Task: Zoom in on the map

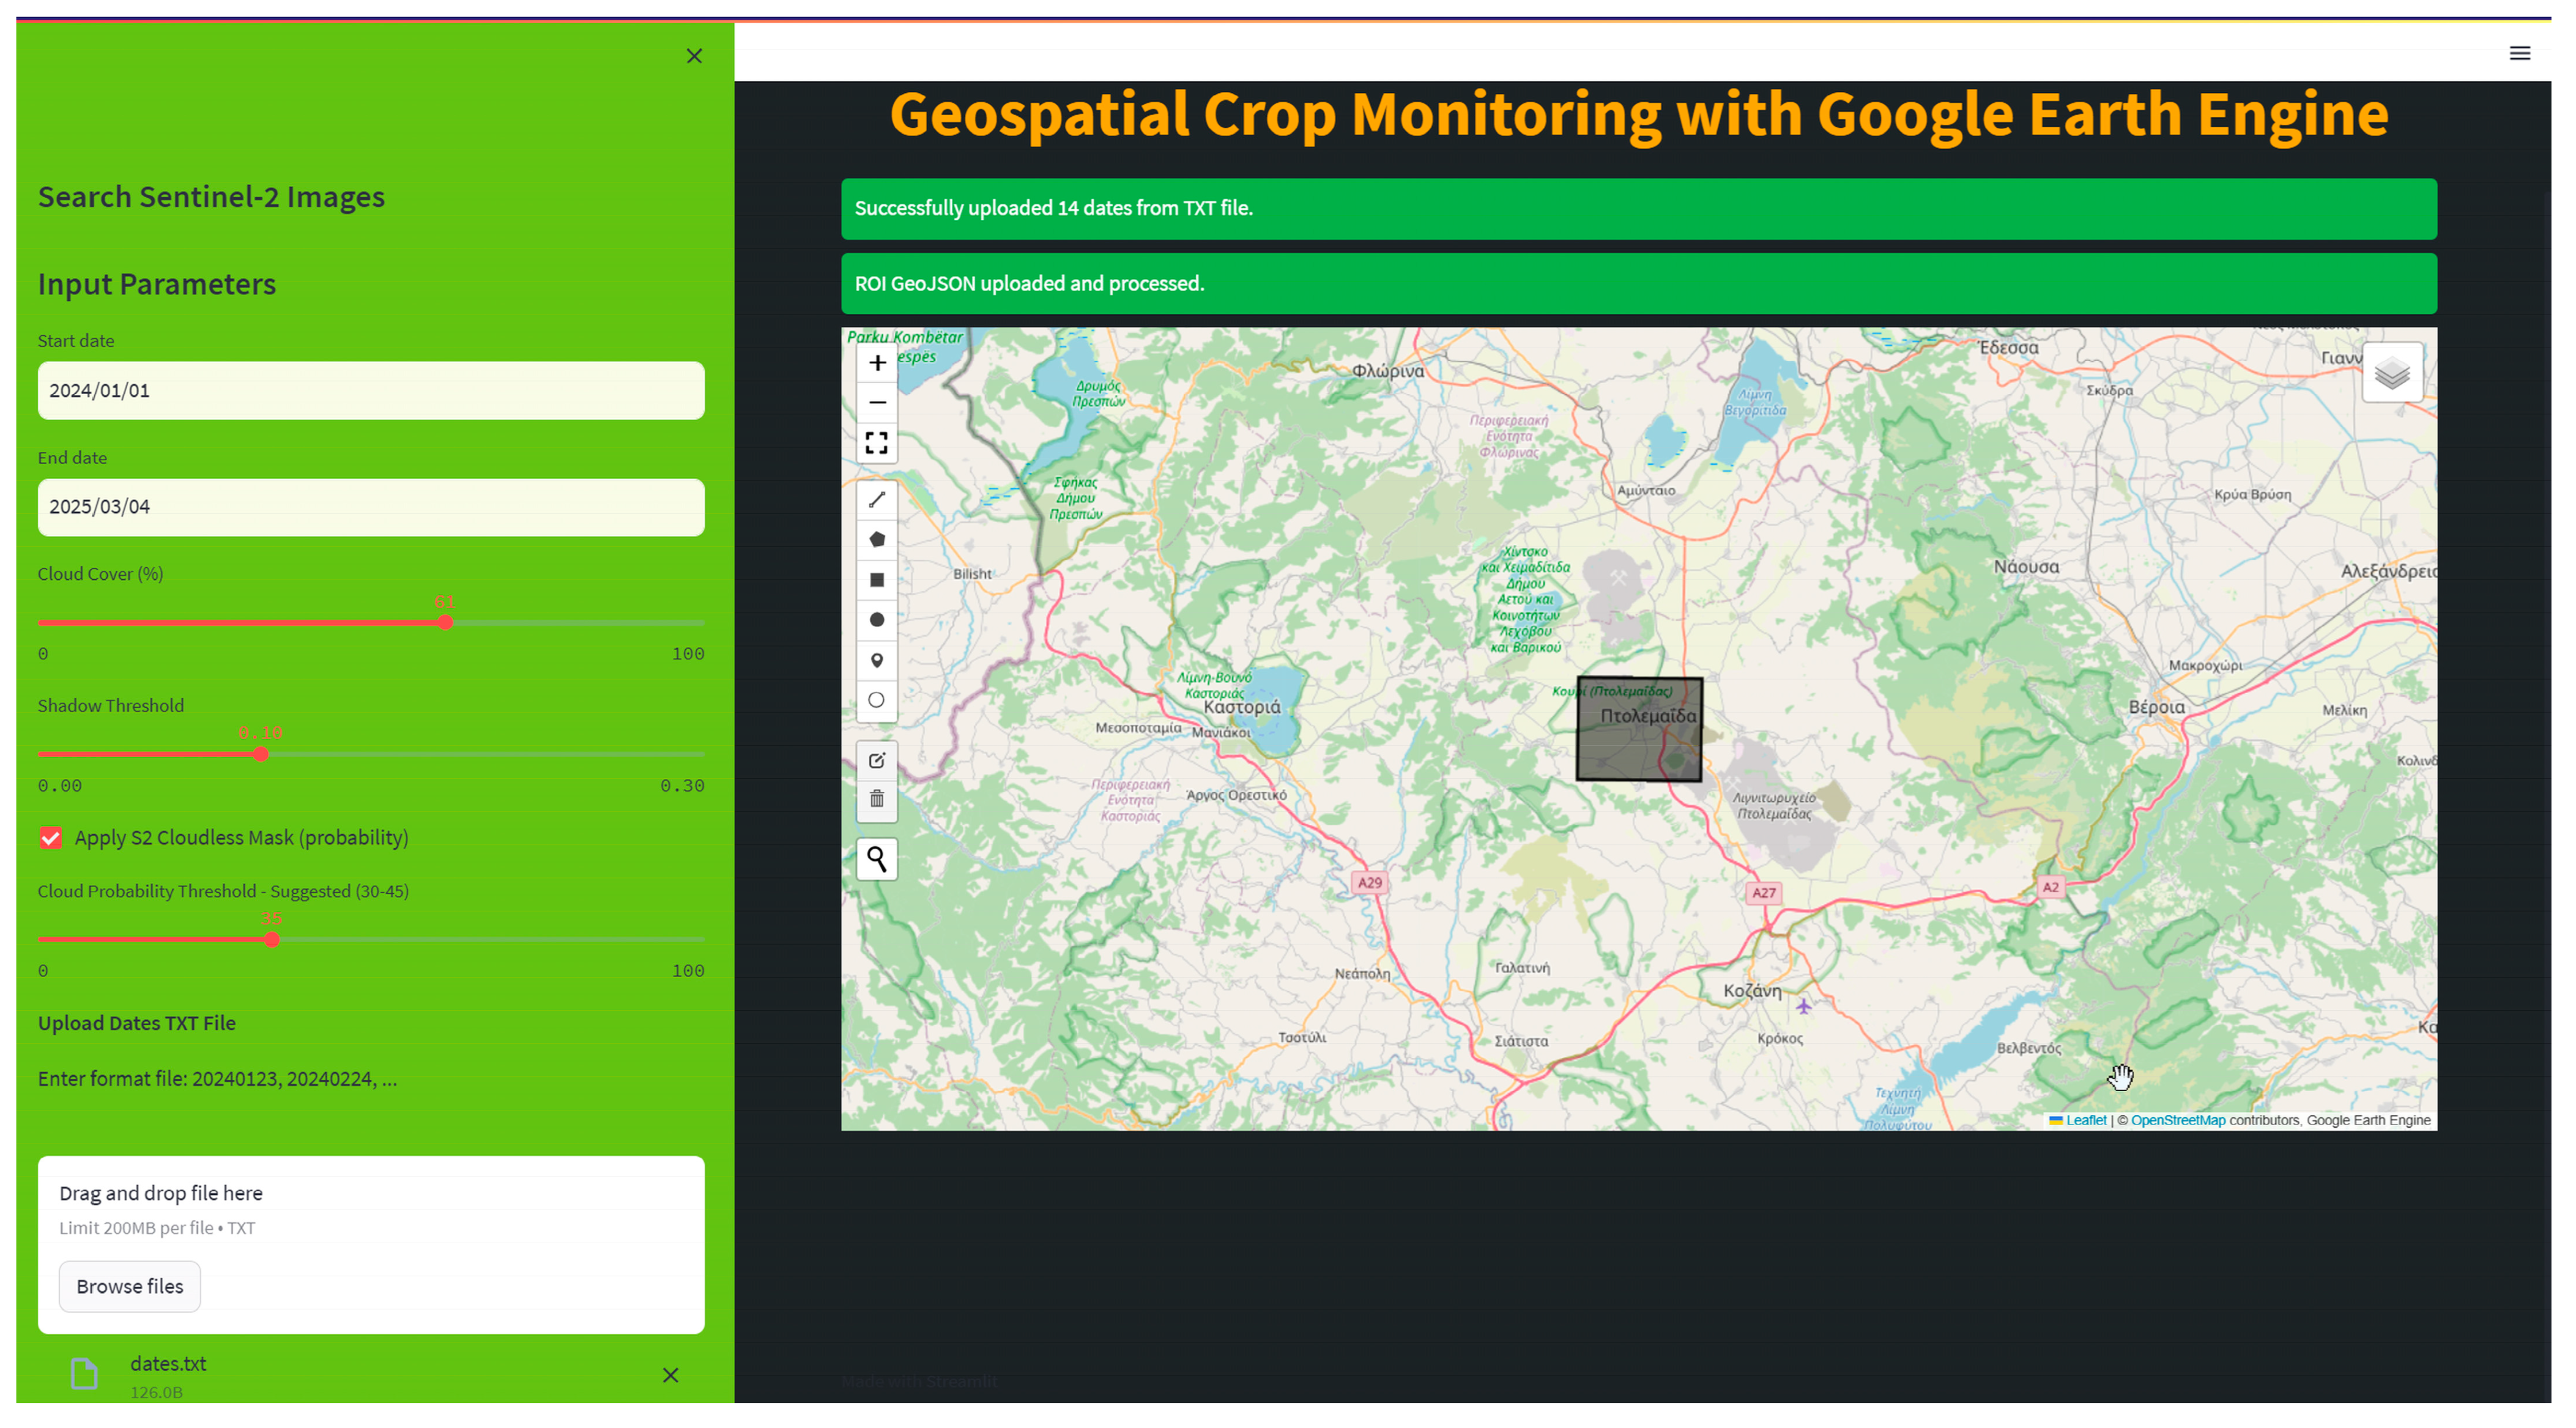Action: tap(877, 363)
